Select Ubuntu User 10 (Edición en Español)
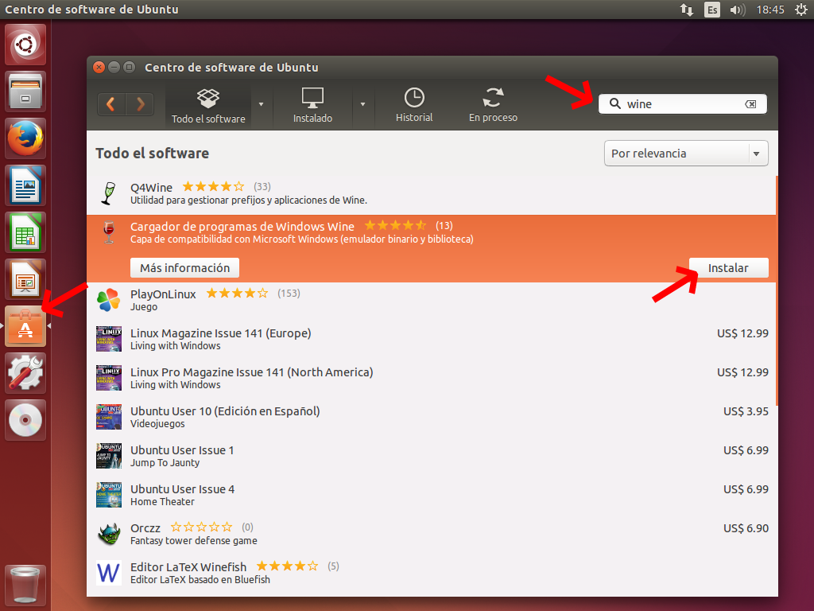Image resolution: width=814 pixels, height=611 pixels. 431,417
